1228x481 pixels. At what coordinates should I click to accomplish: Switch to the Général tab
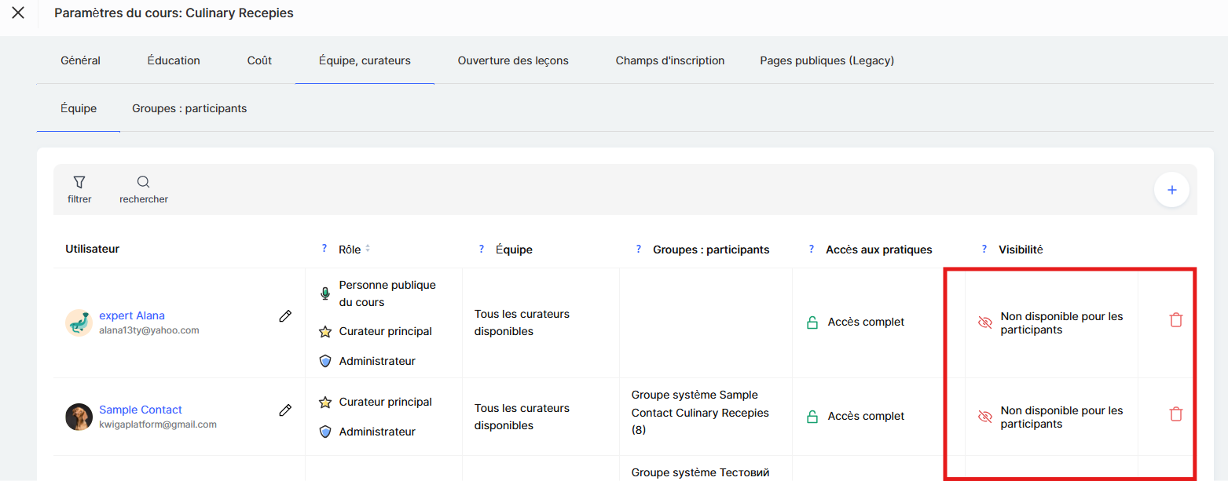pyautogui.click(x=80, y=60)
